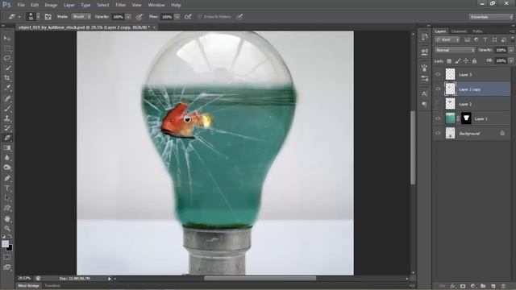Enable airbrush build-up icon after Flow
Image resolution: width=516 pixels, height=290 pixels.
pos(188,16)
